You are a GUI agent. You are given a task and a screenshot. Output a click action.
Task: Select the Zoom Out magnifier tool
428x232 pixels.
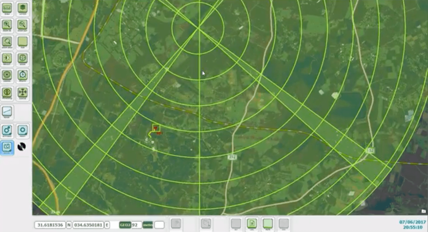click(x=23, y=25)
